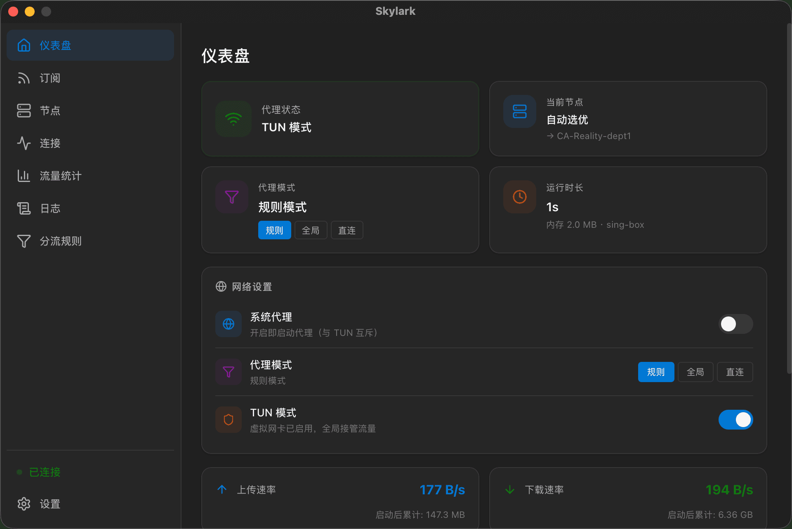The height and width of the screenshot is (529, 792).
Task: Click the TUN 模式 status text in 代理状态 card
Action: pyautogui.click(x=287, y=127)
